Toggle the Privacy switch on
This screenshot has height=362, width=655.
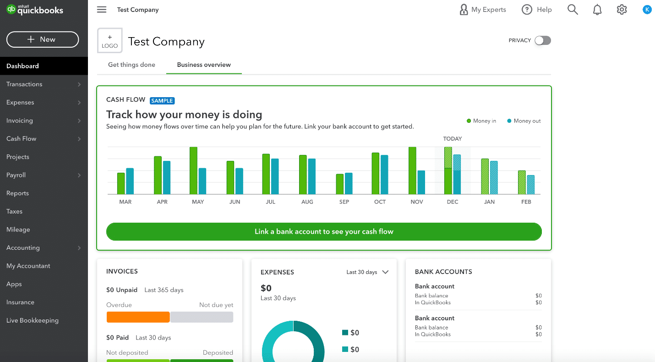[x=542, y=40]
